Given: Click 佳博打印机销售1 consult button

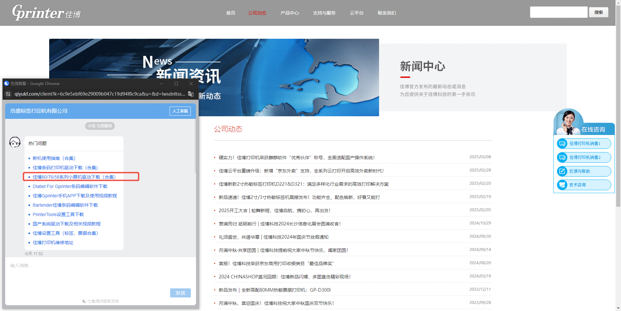Looking at the screenshot, I should 584,143.
